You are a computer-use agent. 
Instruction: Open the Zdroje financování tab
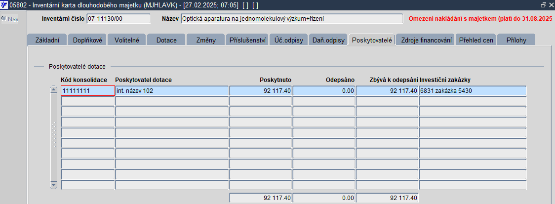[x=427, y=40]
